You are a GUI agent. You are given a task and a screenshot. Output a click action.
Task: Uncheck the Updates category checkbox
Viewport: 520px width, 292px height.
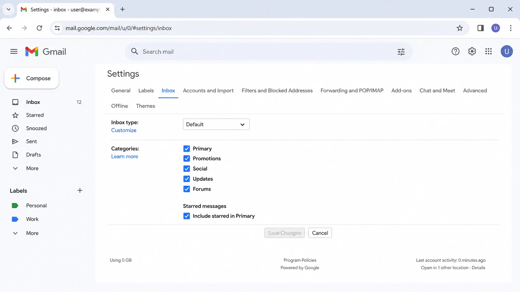(x=187, y=179)
